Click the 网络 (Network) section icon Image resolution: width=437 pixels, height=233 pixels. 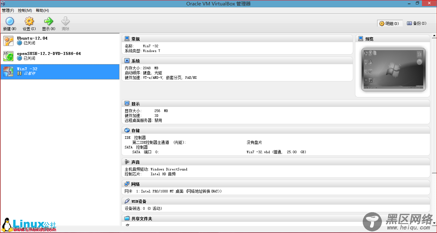click(x=127, y=184)
